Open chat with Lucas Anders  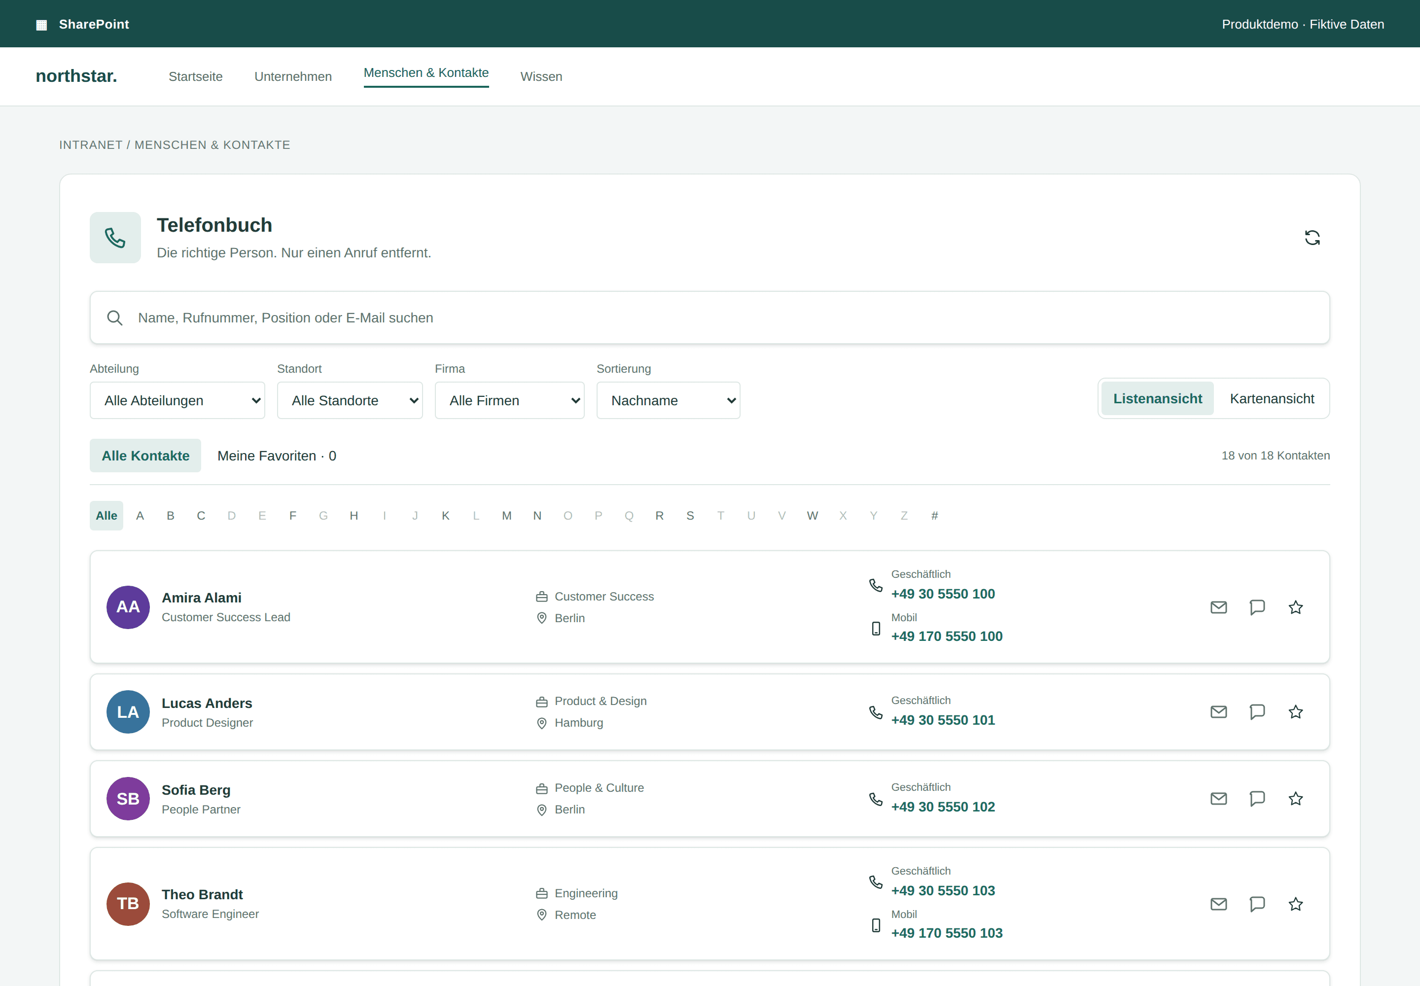coord(1257,712)
